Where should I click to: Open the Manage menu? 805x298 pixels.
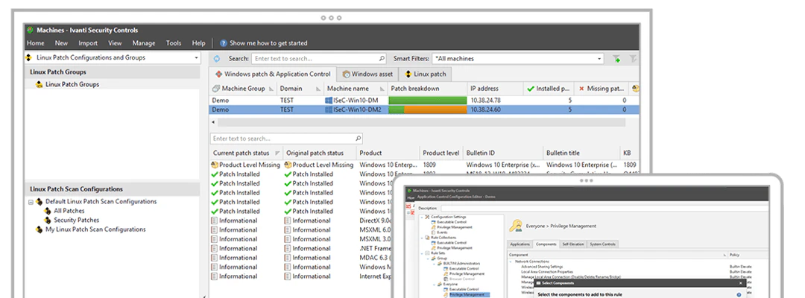click(x=144, y=43)
